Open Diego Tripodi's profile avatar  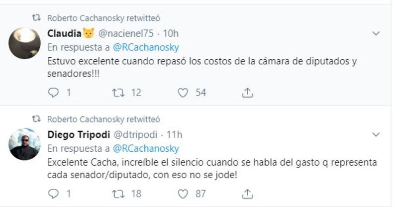pos(24,144)
